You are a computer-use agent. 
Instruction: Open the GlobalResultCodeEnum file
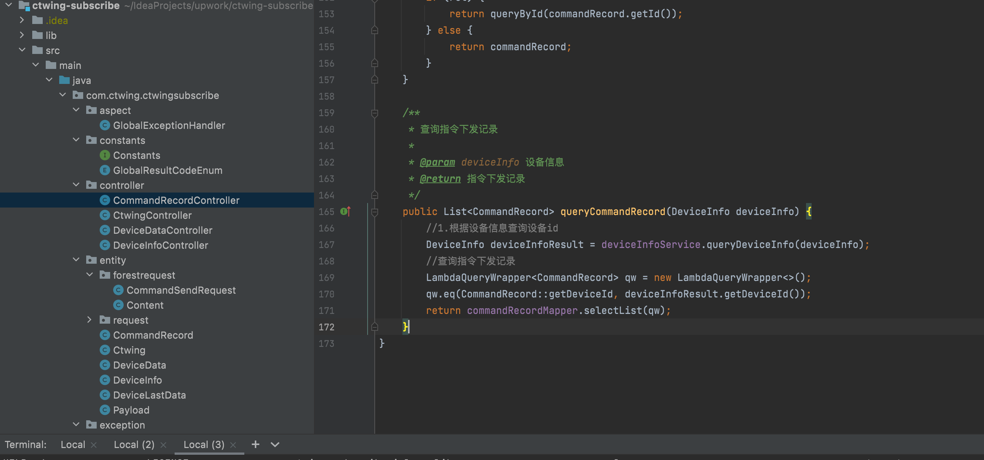coord(168,170)
